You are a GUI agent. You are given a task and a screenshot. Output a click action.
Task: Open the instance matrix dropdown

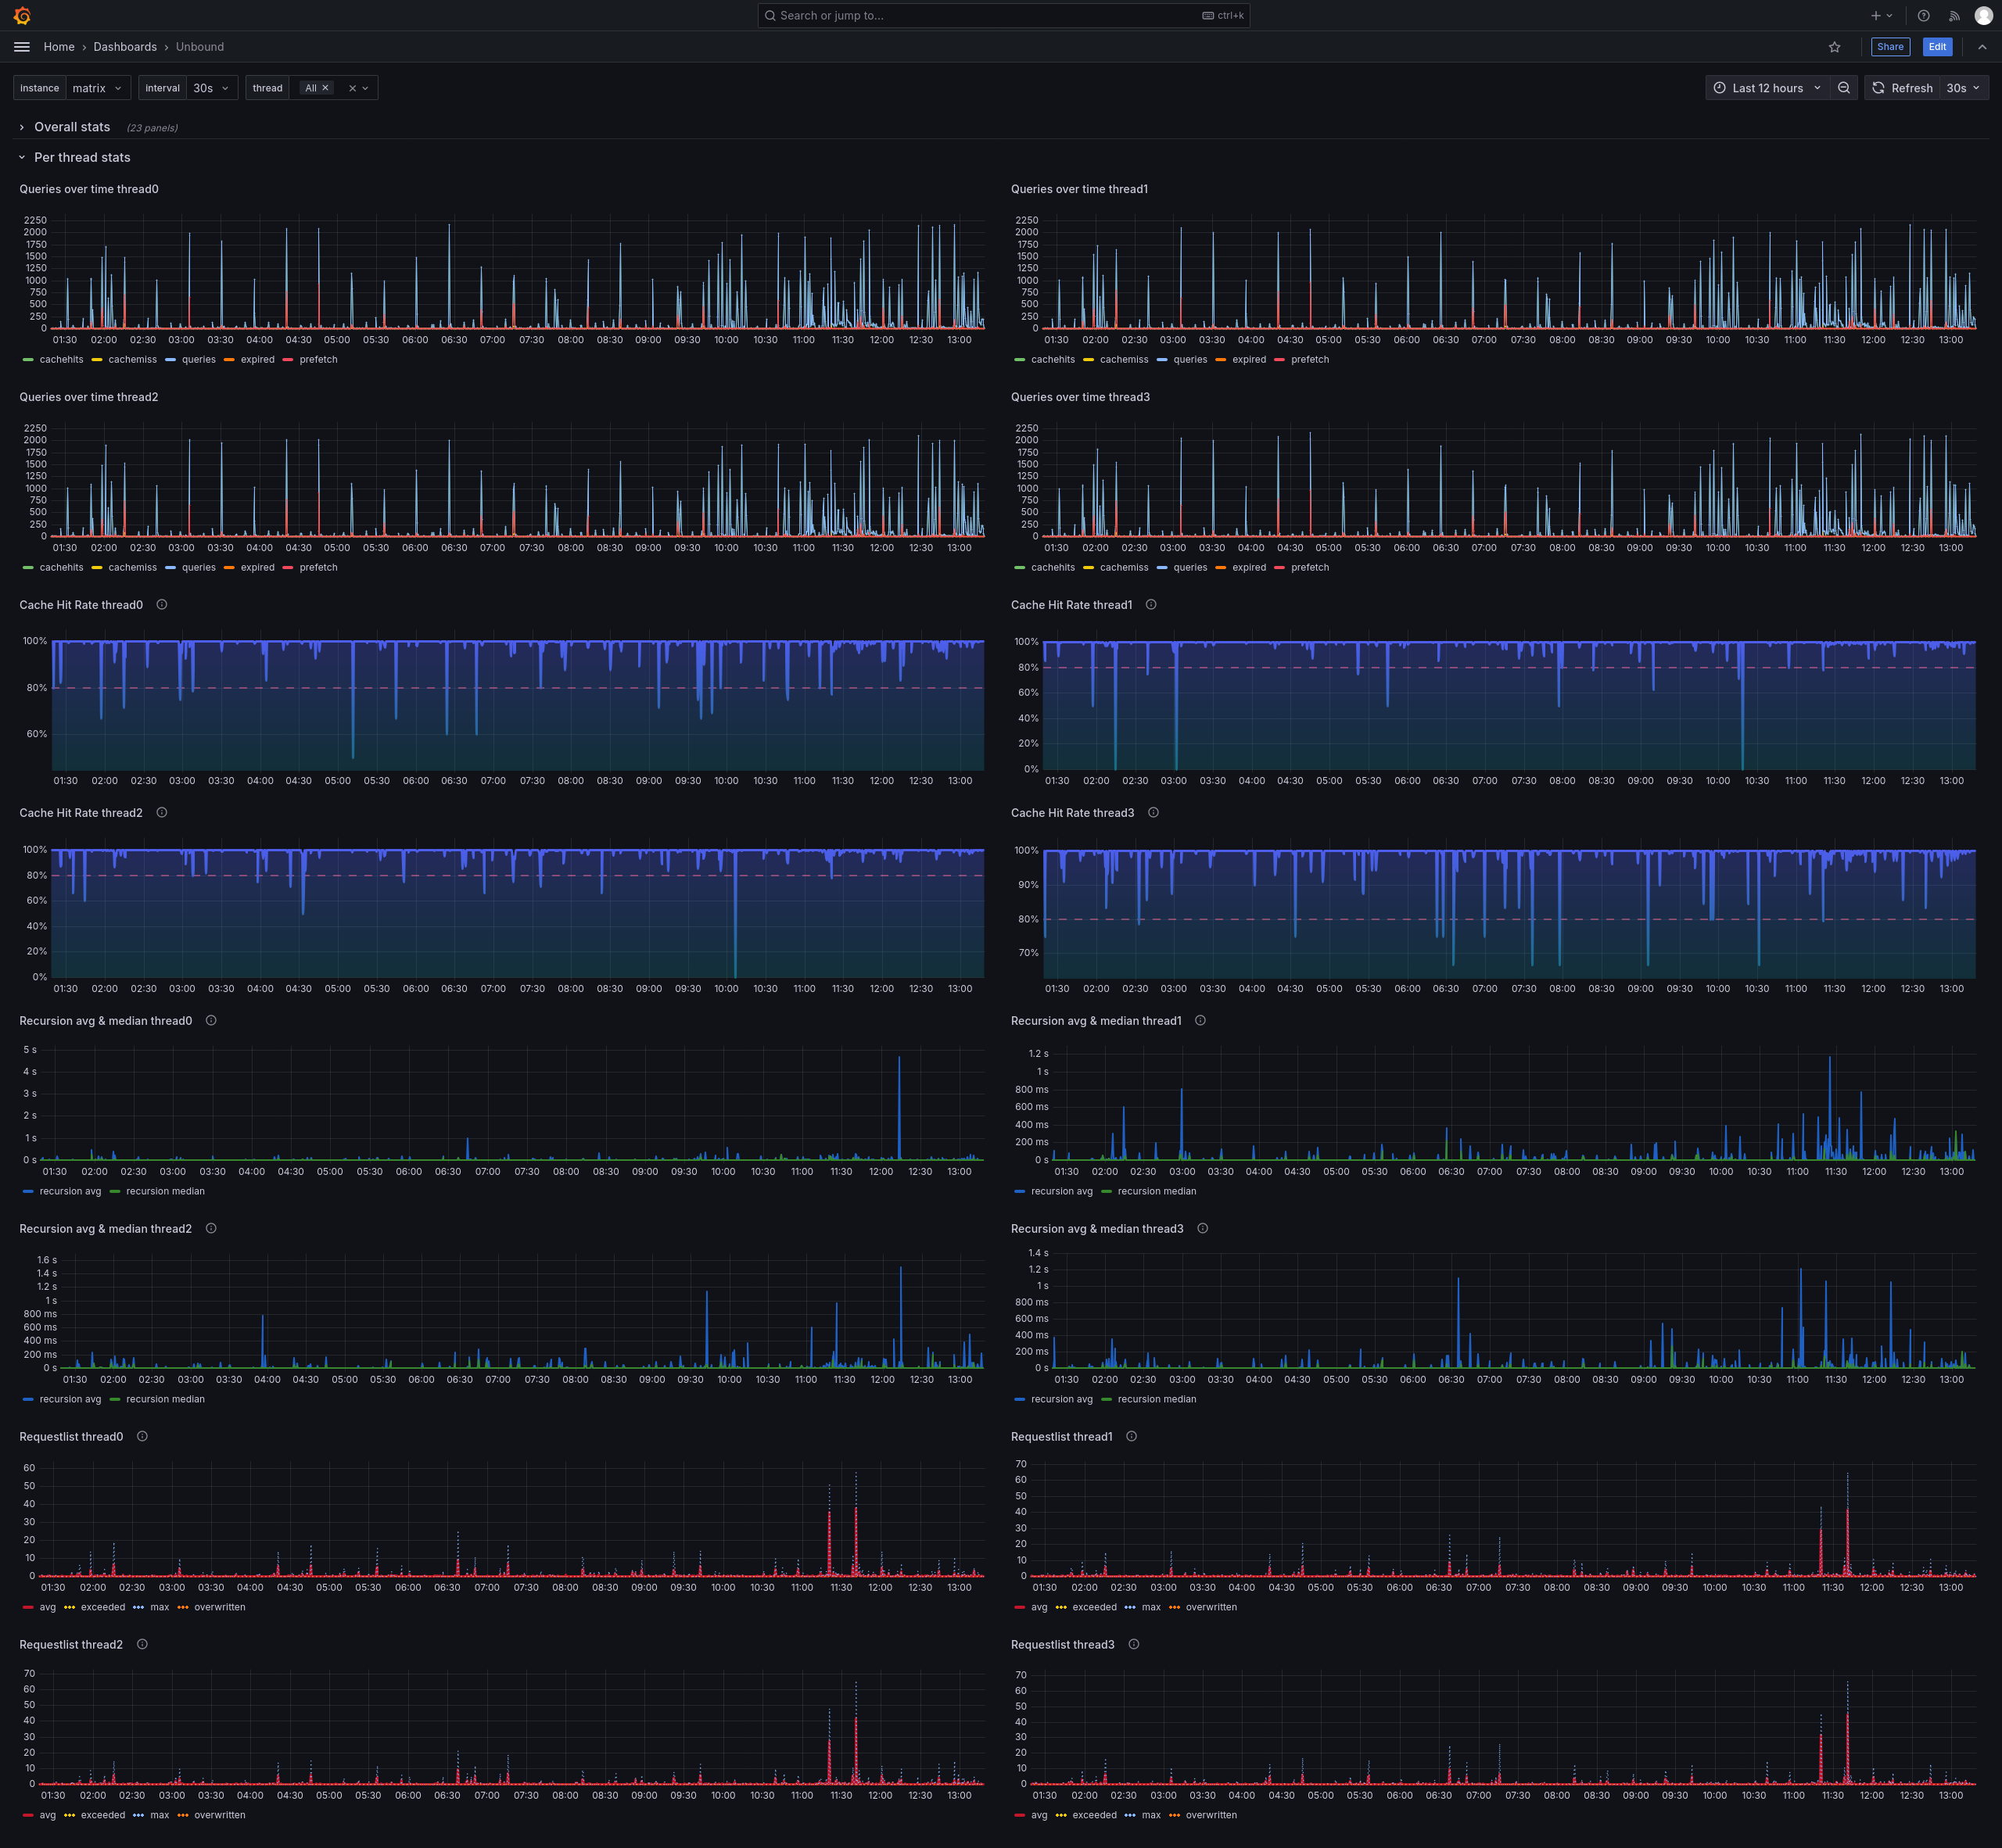click(x=97, y=88)
